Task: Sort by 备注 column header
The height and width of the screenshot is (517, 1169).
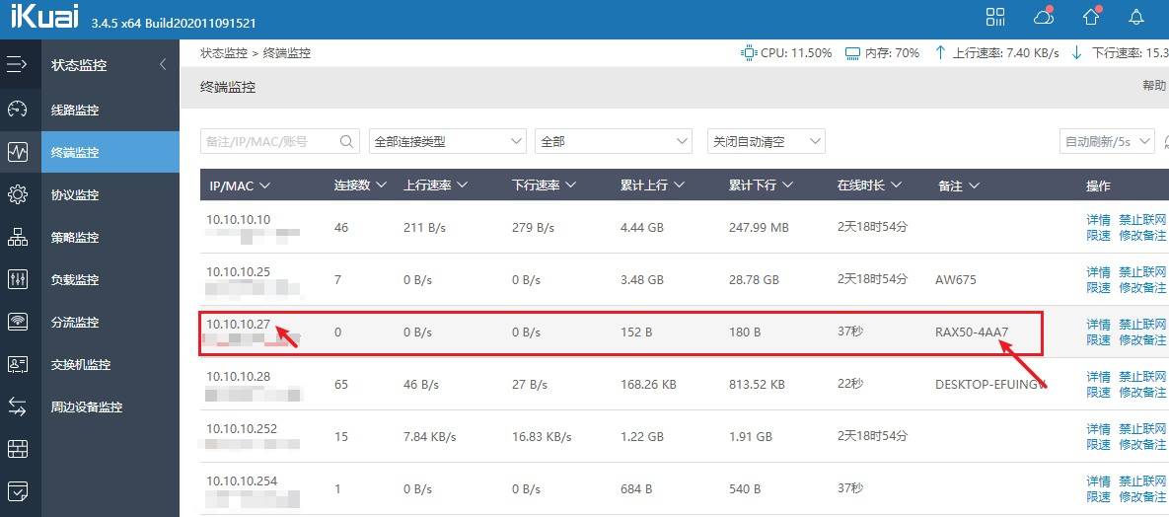Action: [x=958, y=185]
